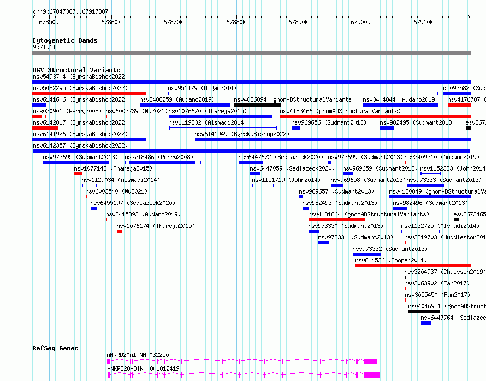The image size is (486, 381).
Task: Click red bar under nsv4181864 gnomAD label
Action: pyautogui.click(x=336, y=220)
